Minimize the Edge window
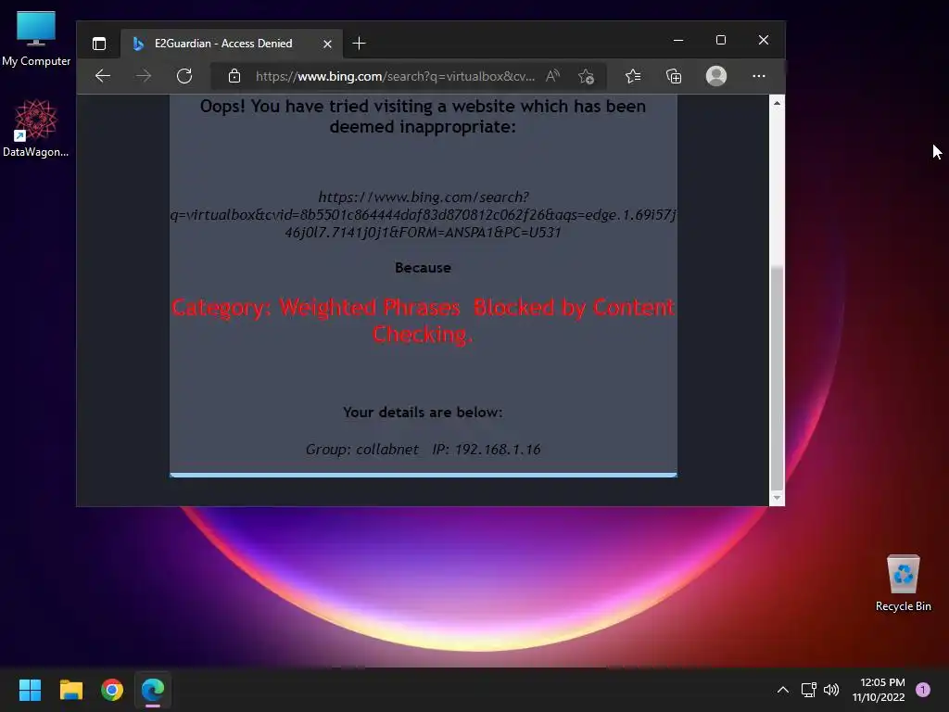The image size is (949, 712). click(678, 40)
